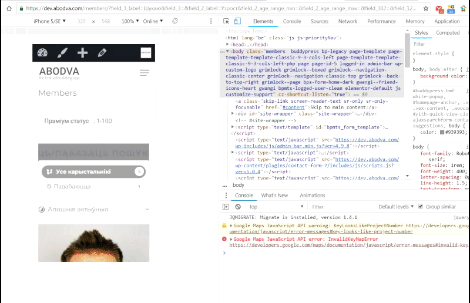Click the device width field 320
This screenshot has height=303, width=470.
[81, 21]
